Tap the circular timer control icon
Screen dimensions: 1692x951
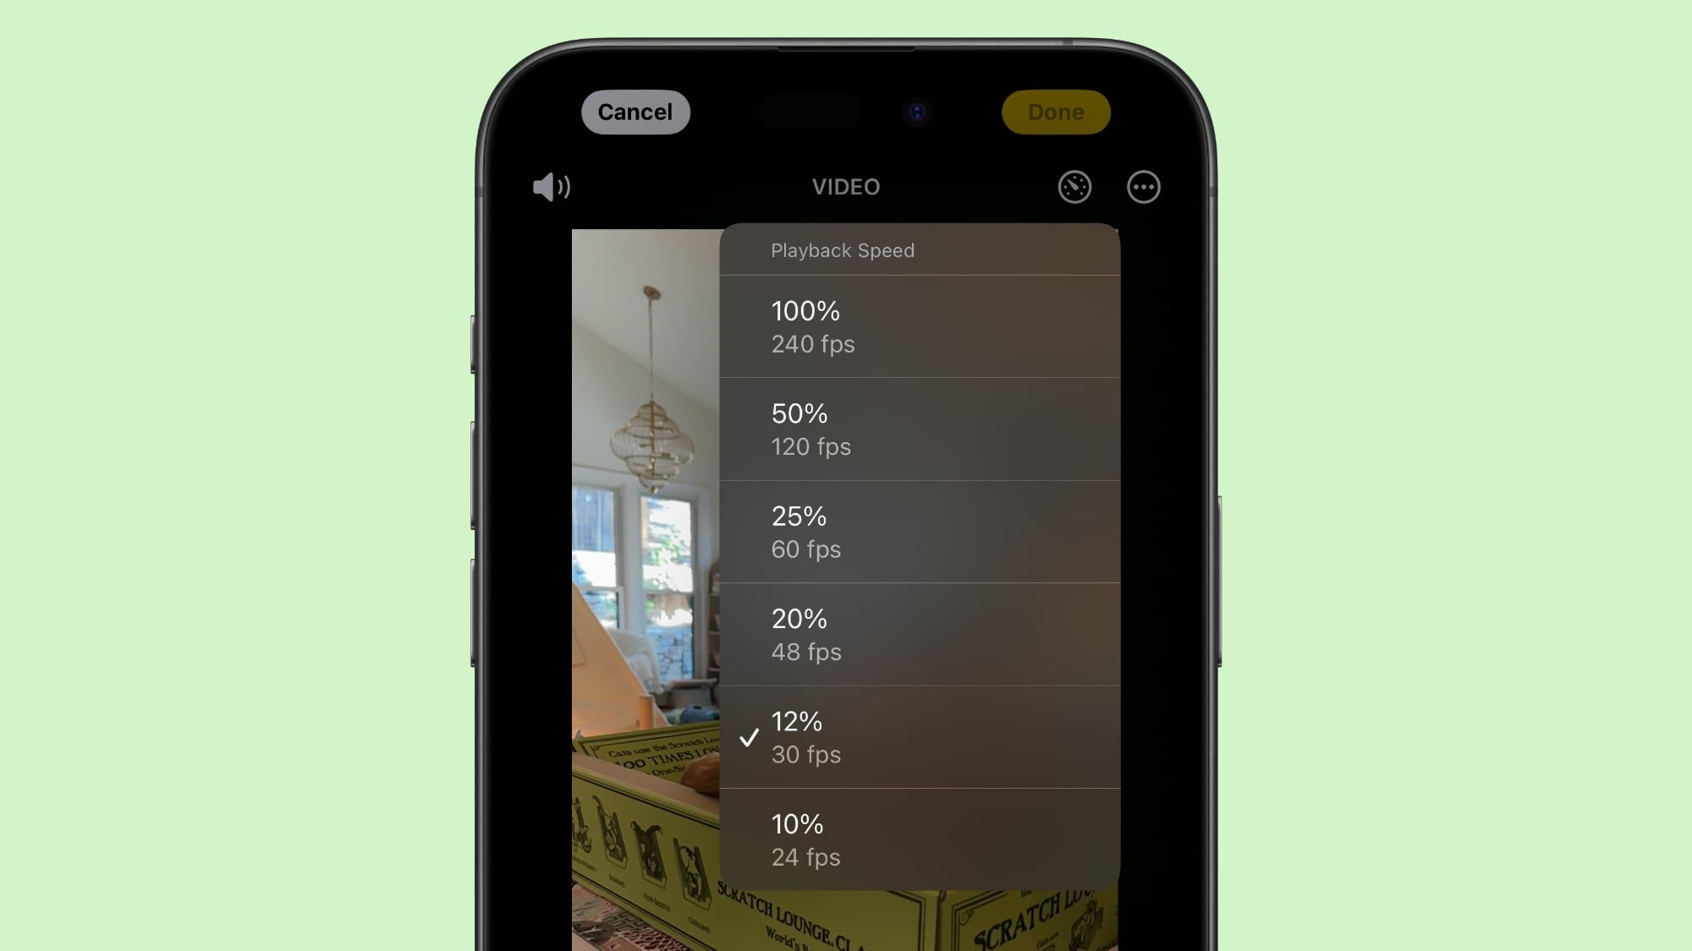(x=1074, y=187)
